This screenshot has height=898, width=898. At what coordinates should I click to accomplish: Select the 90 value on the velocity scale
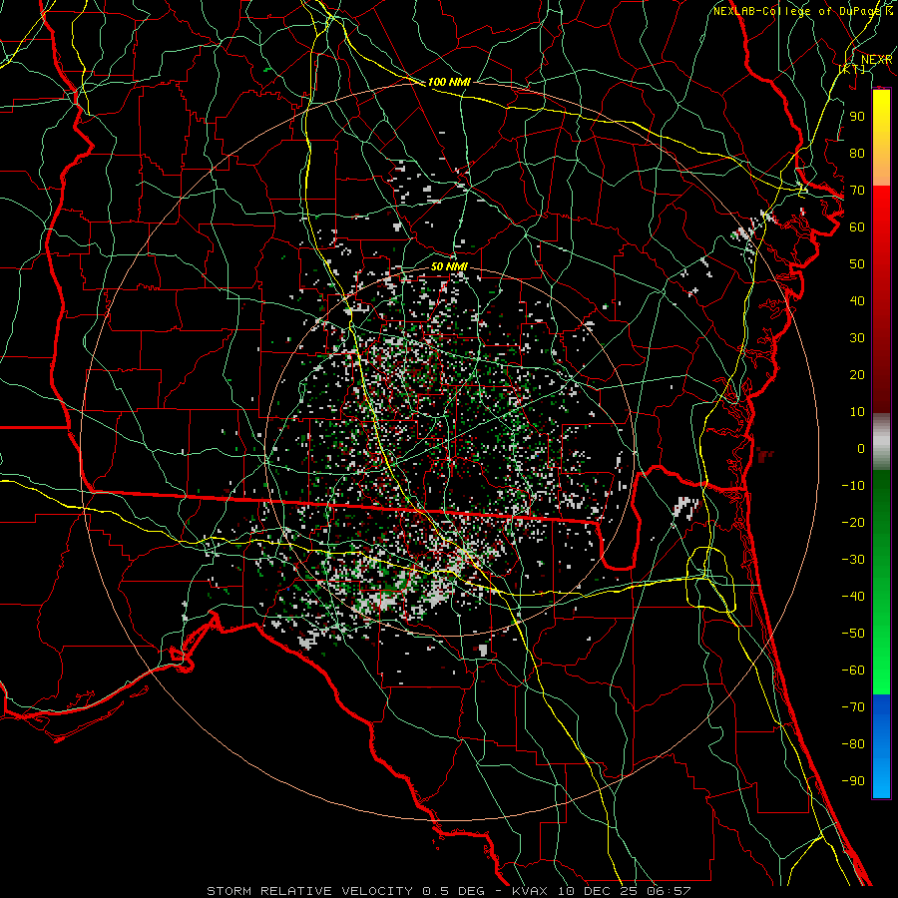(x=857, y=117)
